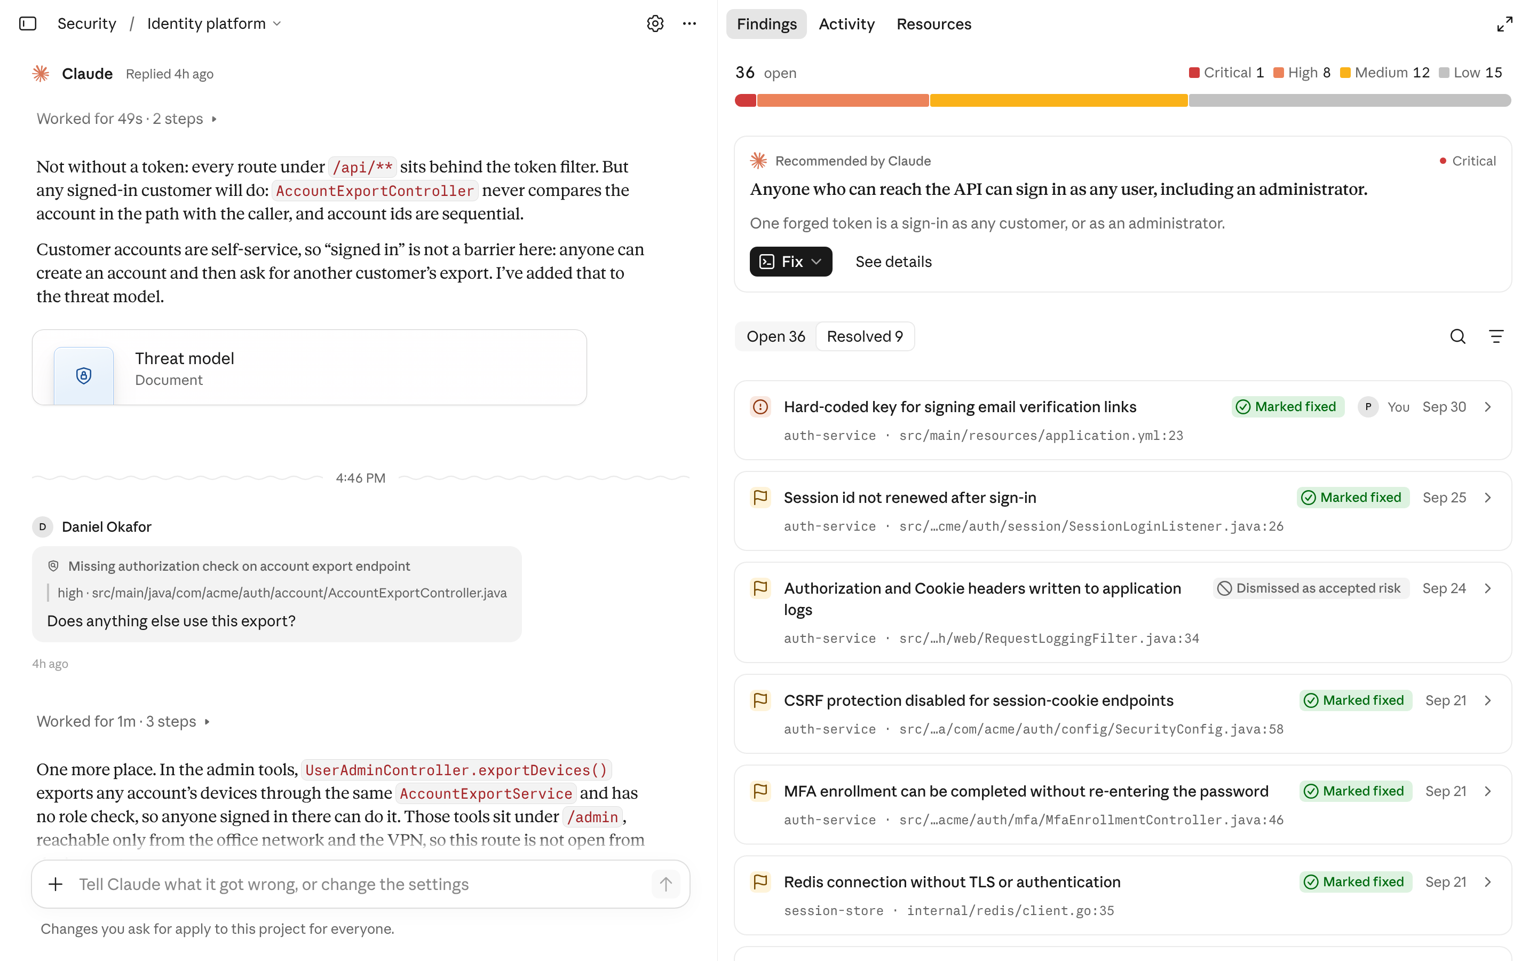
Task: Focus the 'Tell Claude what it got wrong' input
Action: click(361, 884)
